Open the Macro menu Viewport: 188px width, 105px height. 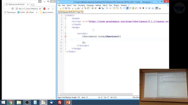(105, 5)
